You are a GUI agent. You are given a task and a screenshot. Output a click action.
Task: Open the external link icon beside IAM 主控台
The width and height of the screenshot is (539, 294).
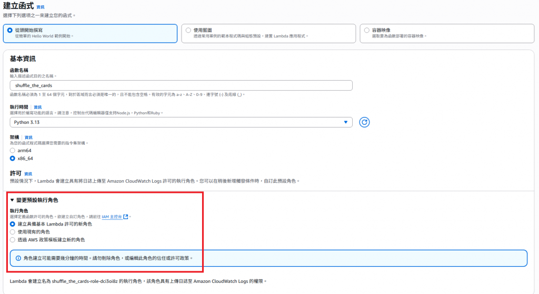tap(126, 217)
